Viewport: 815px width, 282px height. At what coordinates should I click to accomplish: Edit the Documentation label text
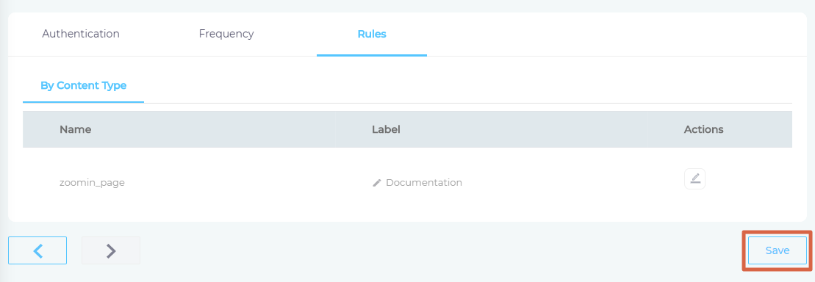tap(424, 183)
